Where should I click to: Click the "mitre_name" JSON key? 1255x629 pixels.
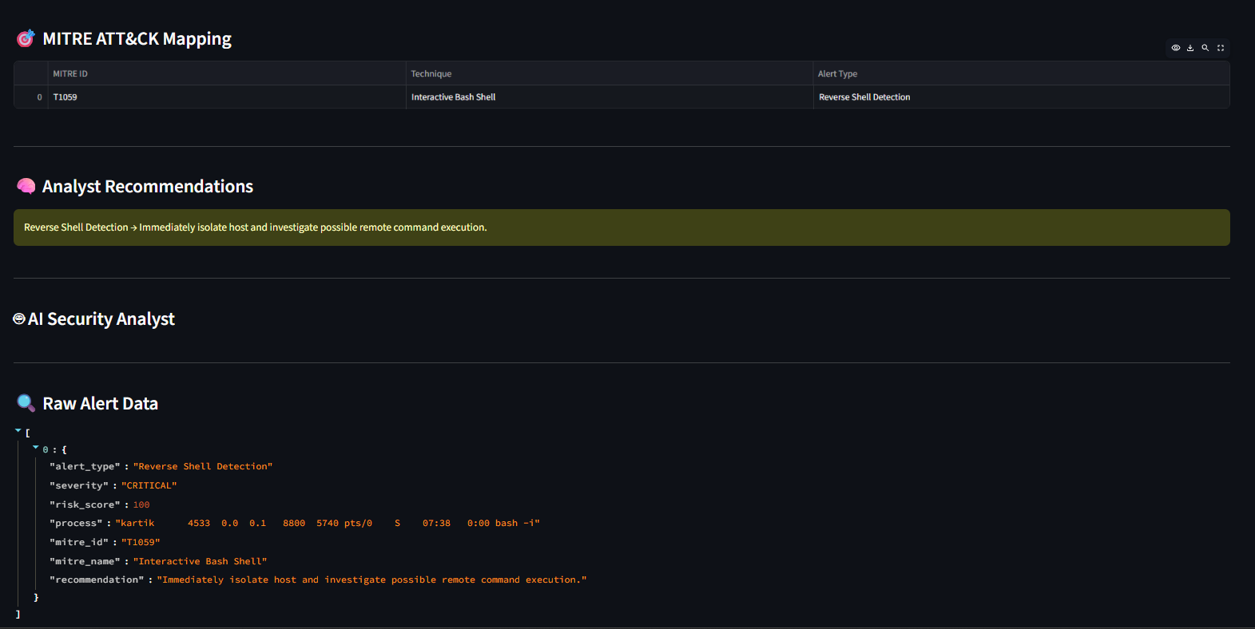point(85,561)
